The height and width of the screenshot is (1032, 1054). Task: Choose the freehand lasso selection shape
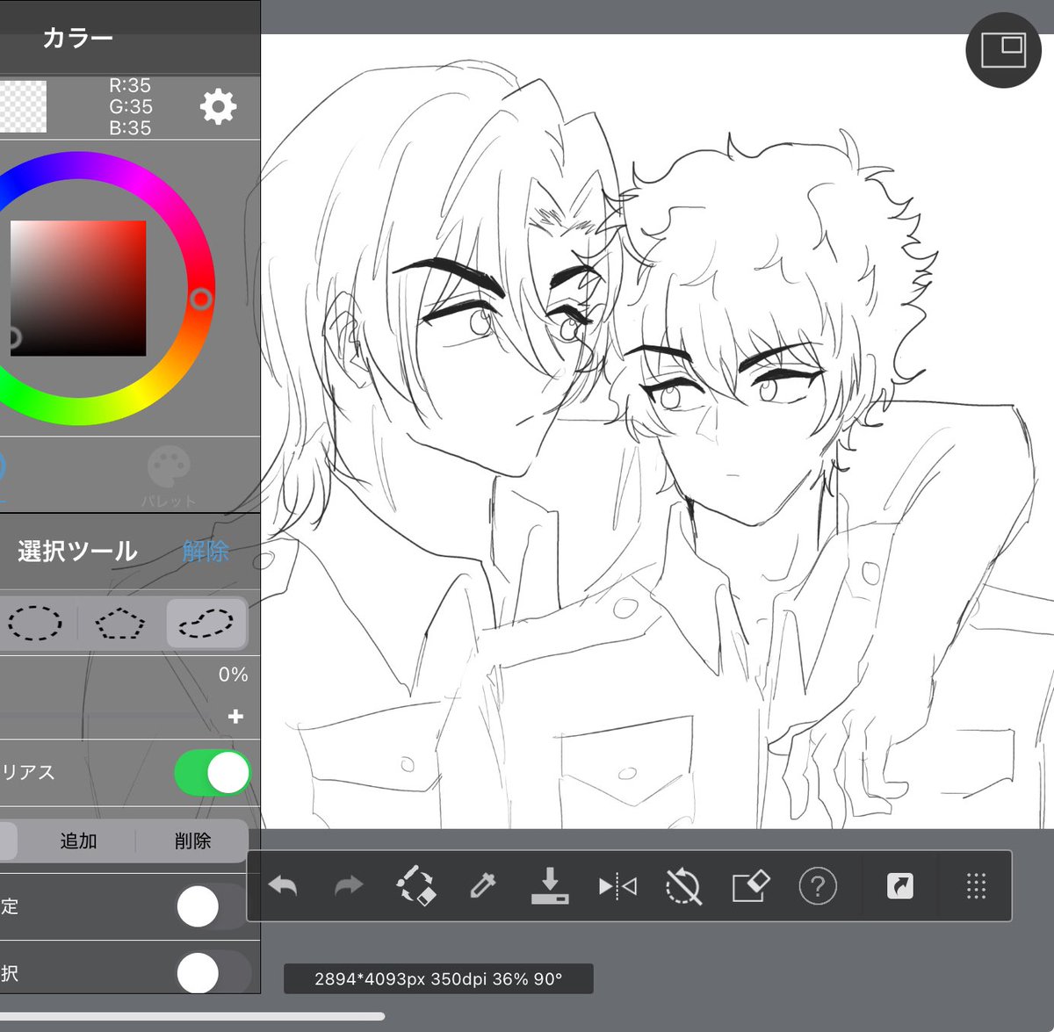click(x=206, y=623)
